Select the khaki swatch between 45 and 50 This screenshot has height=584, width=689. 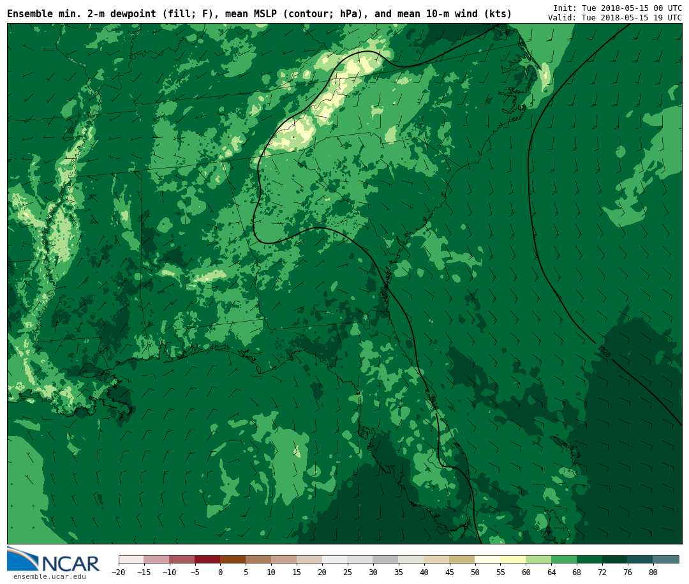click(463, 559)
